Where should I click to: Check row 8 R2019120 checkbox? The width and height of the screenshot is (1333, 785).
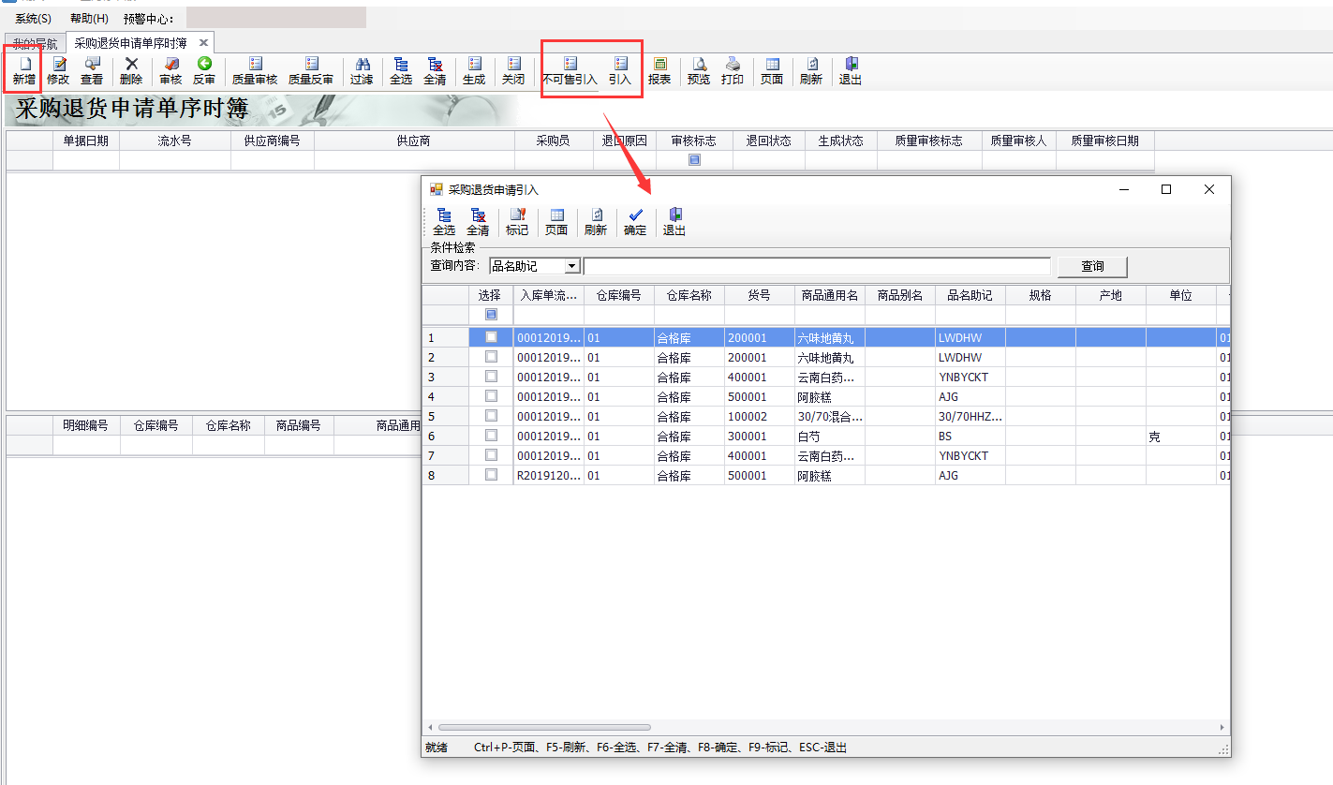pos(491,474)
